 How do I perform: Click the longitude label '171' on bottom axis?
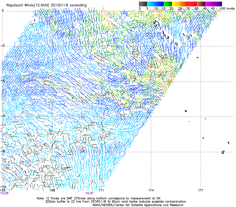coord(101,190)
